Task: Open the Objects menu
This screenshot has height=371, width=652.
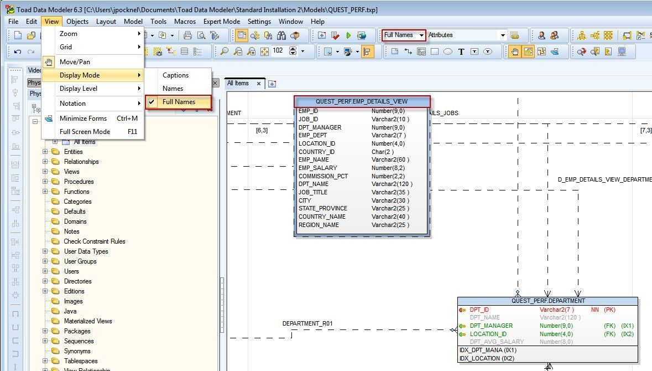Action: pyautogui.click(x=77, y=21)
